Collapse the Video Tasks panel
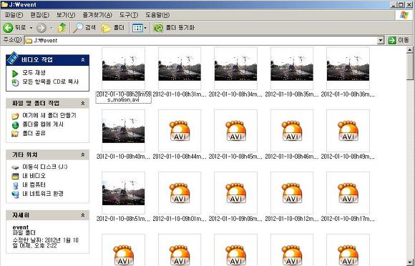Image resolution: width=415 pixels, height=266 pixels. click(83, 60)
